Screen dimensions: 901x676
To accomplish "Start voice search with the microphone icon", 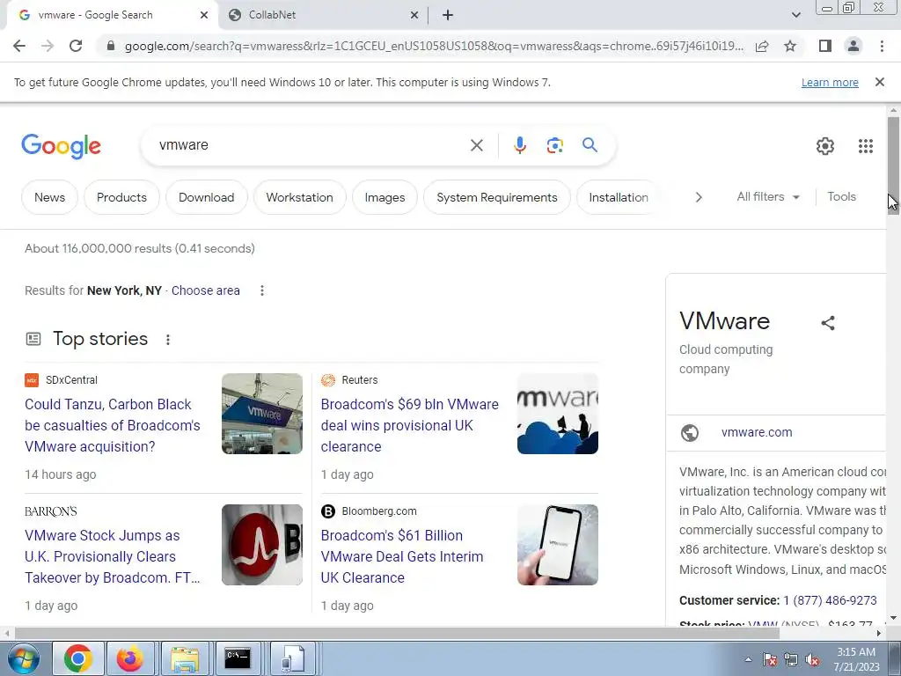I will [519, 145].
